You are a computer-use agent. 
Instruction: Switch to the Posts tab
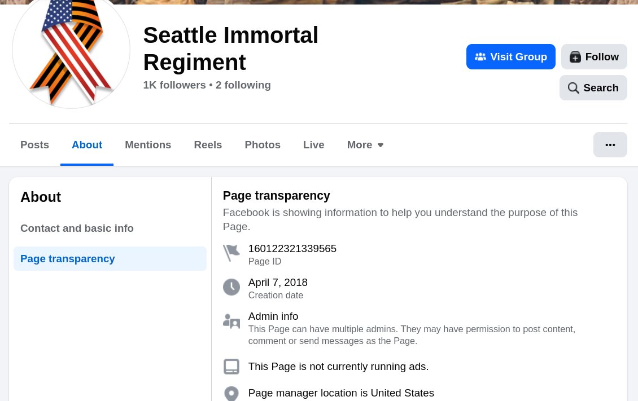point(34,145)
